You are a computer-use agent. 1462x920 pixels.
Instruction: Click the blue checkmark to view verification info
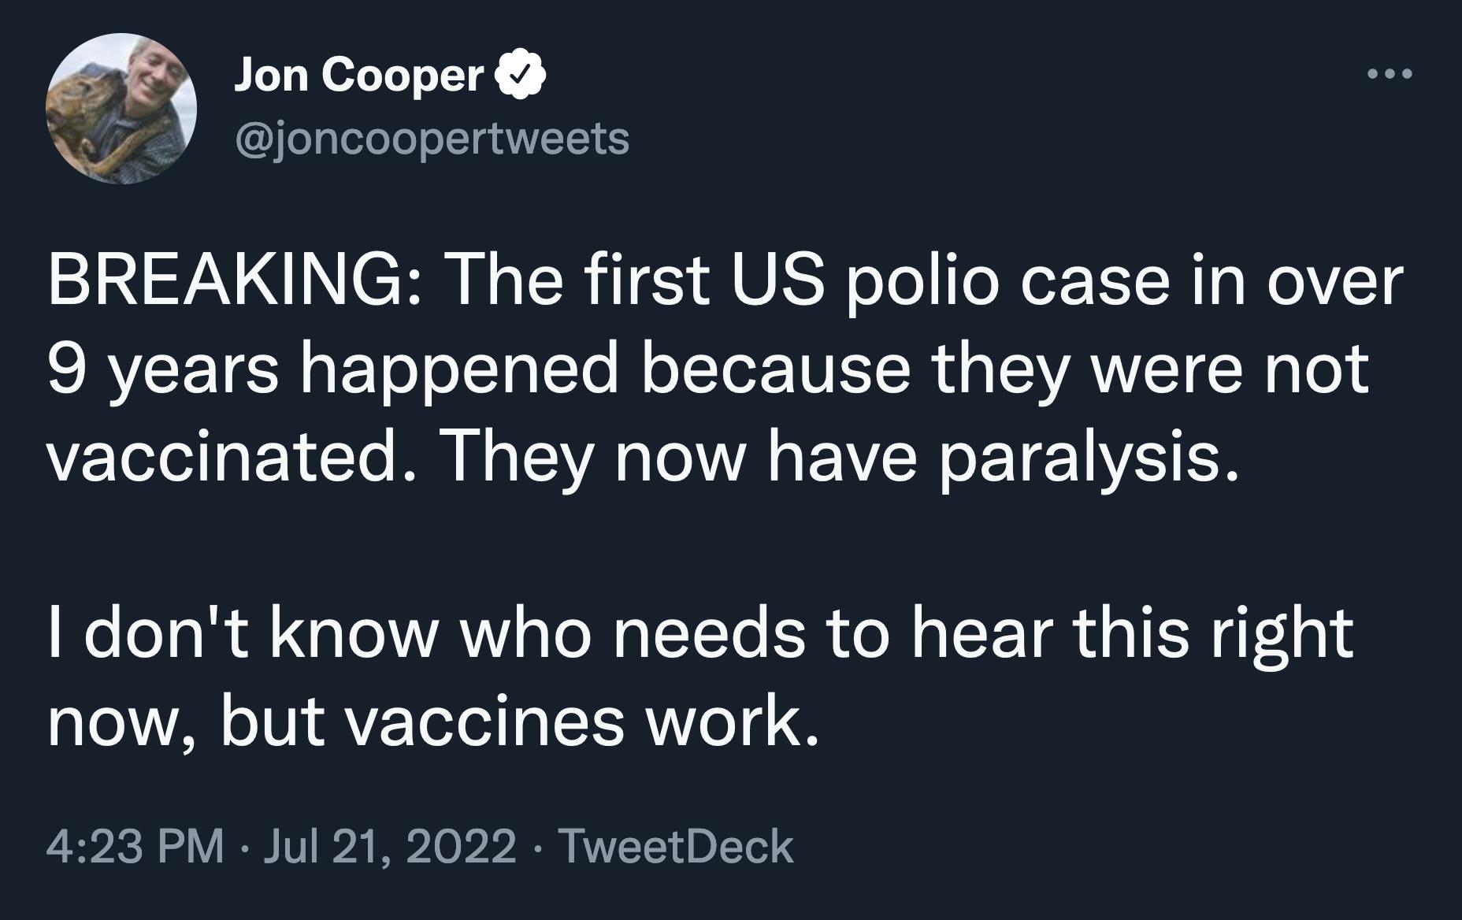(x=520, y=76)
